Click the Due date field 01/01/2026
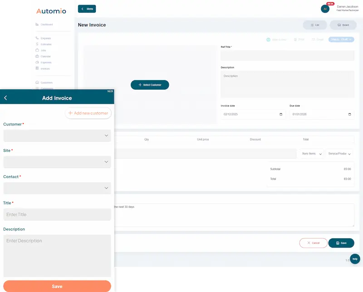Image resolution: width=363 pixels, height=292 pixels. click(322, 115)
